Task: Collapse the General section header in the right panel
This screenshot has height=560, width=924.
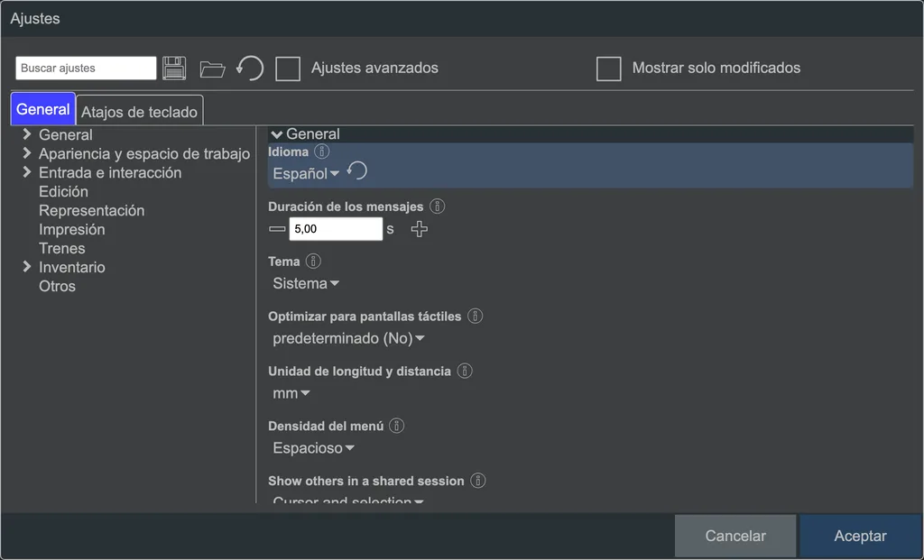Action: click(x=590, y=134)
